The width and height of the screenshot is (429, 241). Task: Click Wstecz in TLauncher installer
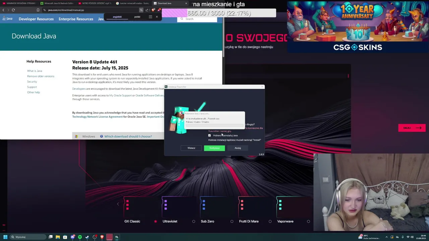tap(191, 148)
